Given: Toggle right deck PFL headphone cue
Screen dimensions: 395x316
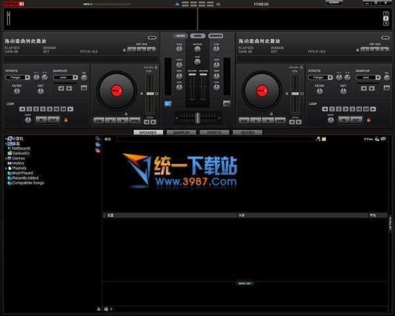Looking at the screenshot, I should [x=226, y=103].
